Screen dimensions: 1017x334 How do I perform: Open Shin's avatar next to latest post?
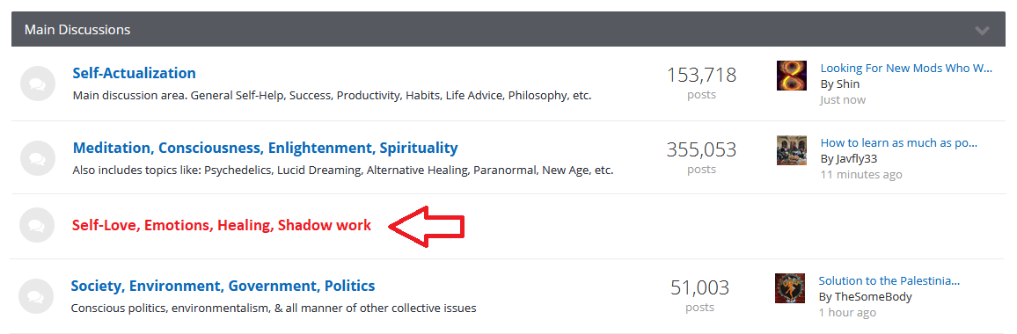coord(791,76)
